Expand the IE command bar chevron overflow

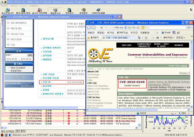192,37
